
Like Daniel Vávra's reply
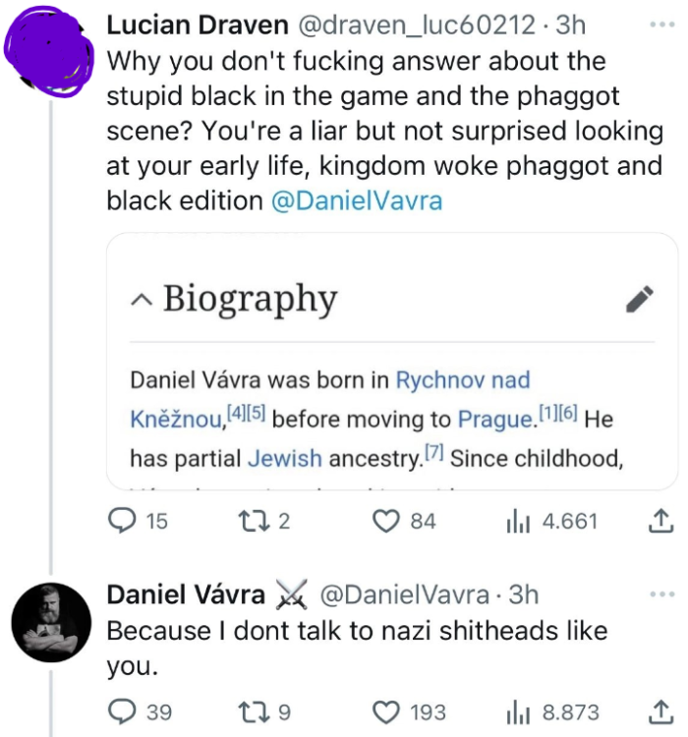(x=387, y=711)
